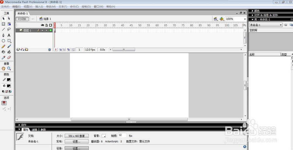Toggle show all layers as outlines
293x150 pixels.
click(x=50, y=25)
